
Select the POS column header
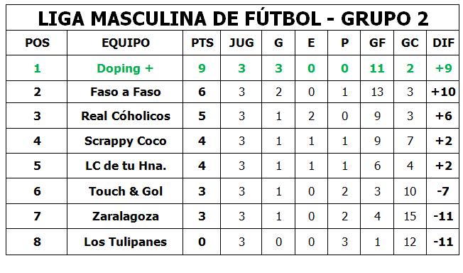tap(37, 43)
